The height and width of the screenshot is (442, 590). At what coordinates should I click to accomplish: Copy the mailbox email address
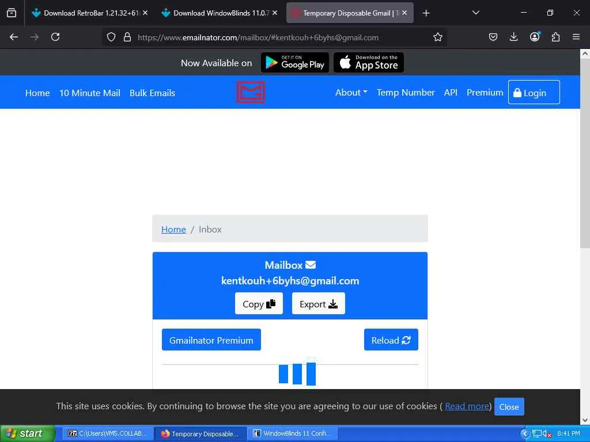click(259, 303)
